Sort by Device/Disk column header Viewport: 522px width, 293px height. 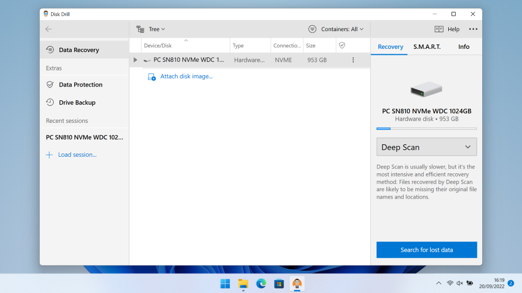pos(186,46)
